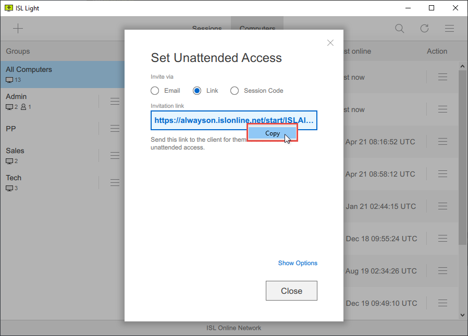468x336 pixels.
Task: Open the search in ISL Light toolbar
Action: pyautogui.click(x=399, y=28)
